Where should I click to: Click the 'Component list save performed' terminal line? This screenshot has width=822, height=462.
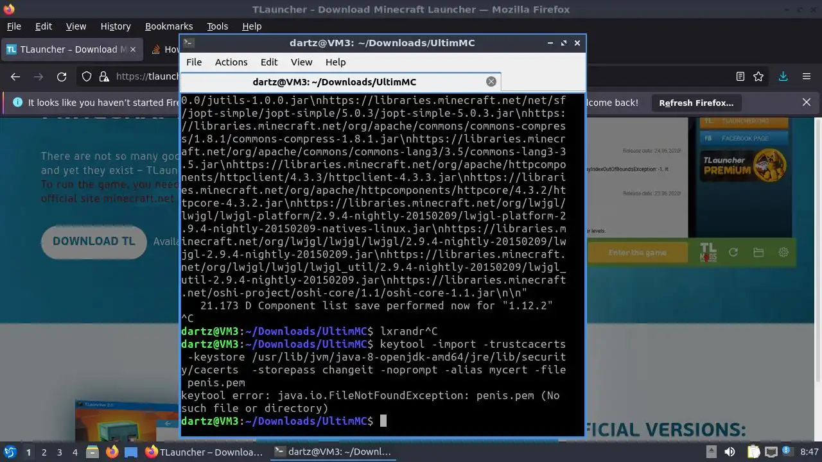click(376, 305)
